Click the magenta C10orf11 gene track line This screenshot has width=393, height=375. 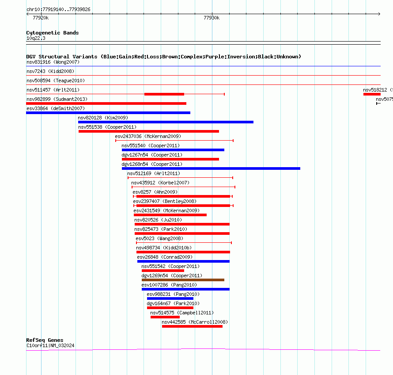pyautogui.click(x=203, y=349)
